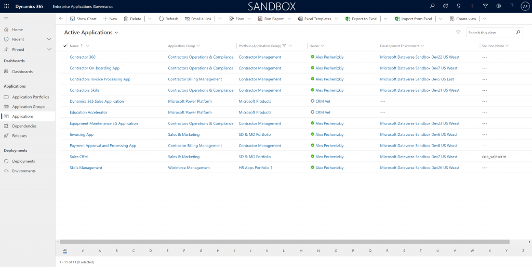Toggle the select all rows checkmark
This screenshot has width=532, height=267.
[x=65, y=46]
